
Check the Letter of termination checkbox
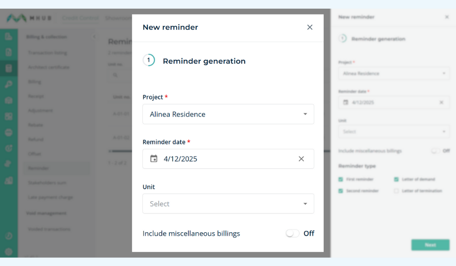click(x=396, y=191)
